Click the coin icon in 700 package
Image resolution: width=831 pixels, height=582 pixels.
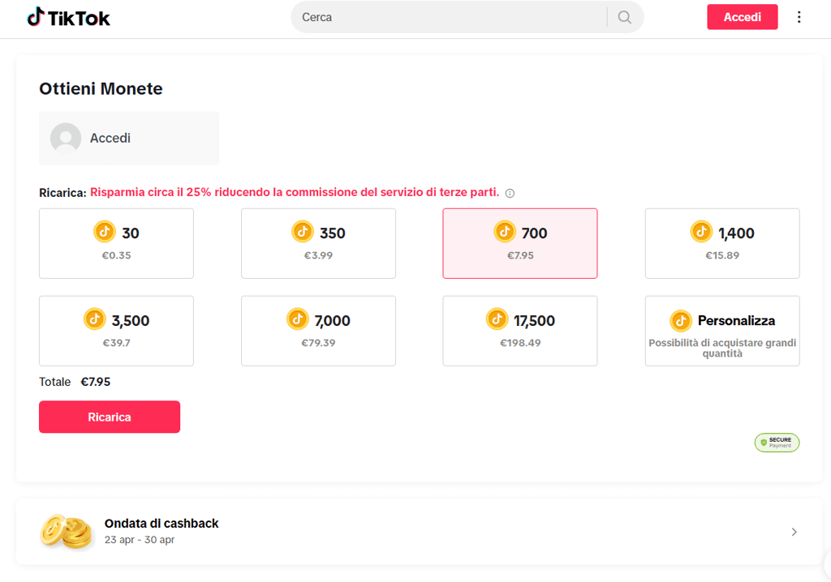tap(505, 232)
